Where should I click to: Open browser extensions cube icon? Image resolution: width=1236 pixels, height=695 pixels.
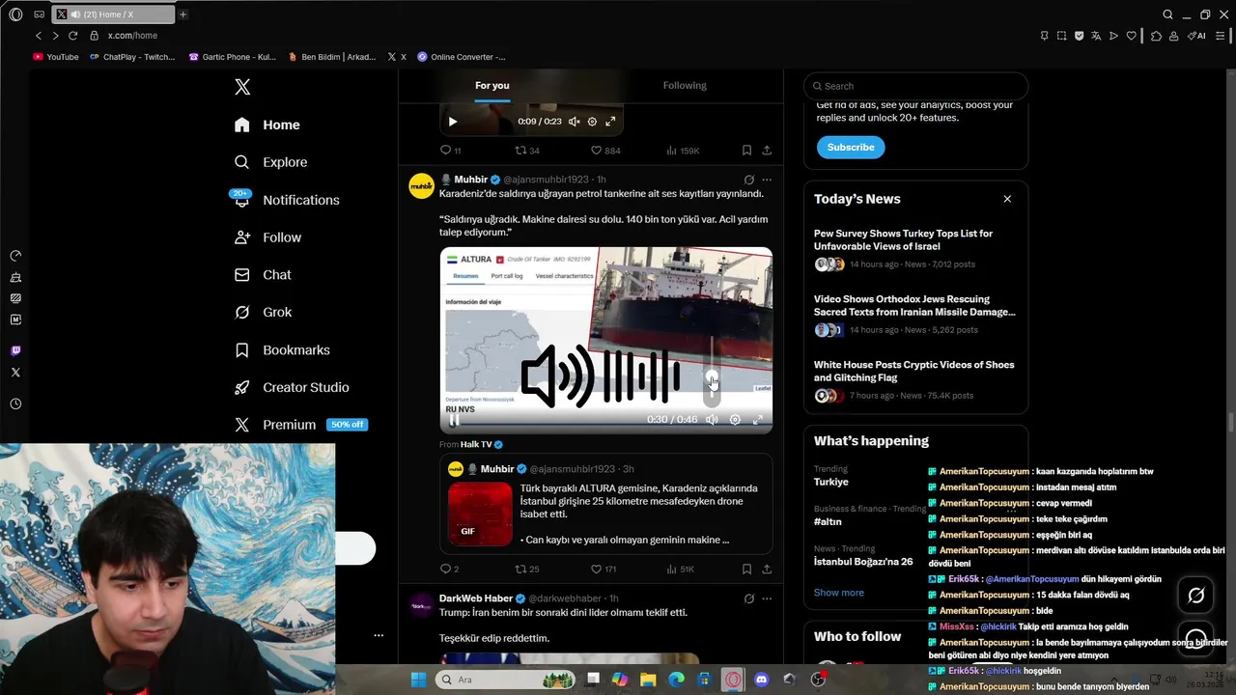pyautogui.click(x=1156, y=36)
